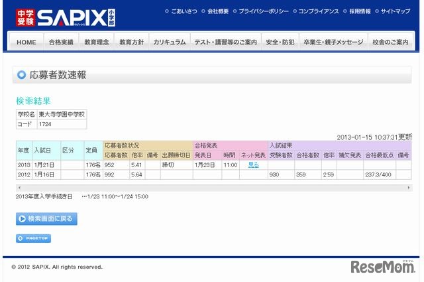Click the announcement time 11:00 cell
424x282 pixels.
(231, 165)
